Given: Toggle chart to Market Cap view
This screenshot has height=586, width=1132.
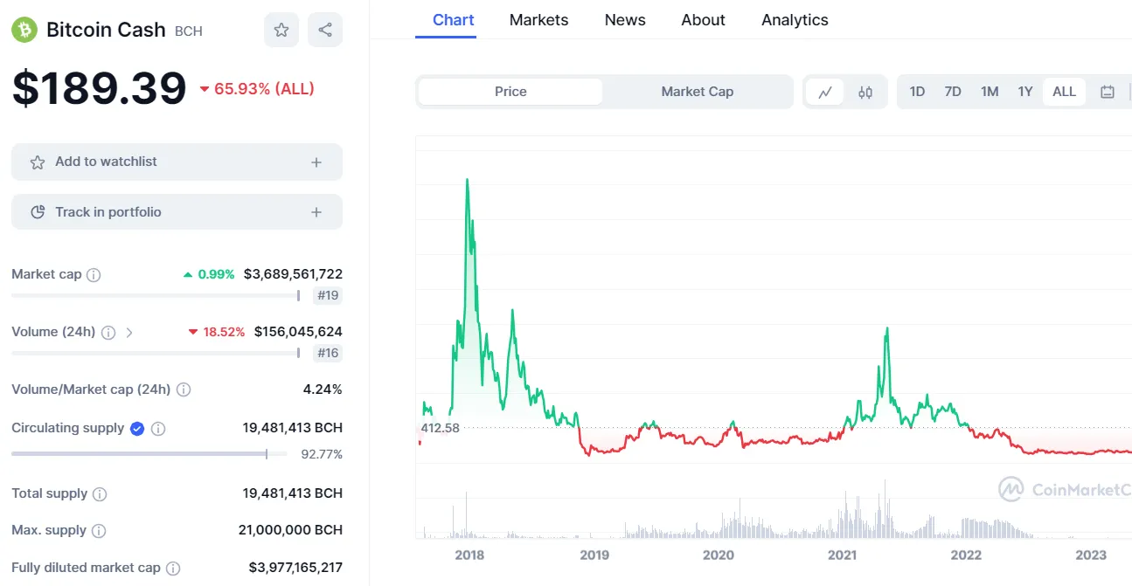Looking at the screenshot, I should [697, 92].
